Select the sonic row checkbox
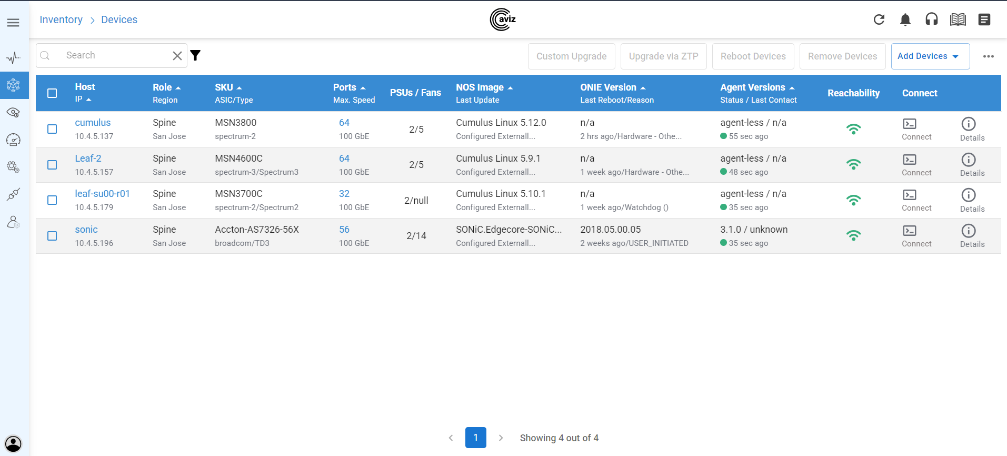 pos(52,236)
